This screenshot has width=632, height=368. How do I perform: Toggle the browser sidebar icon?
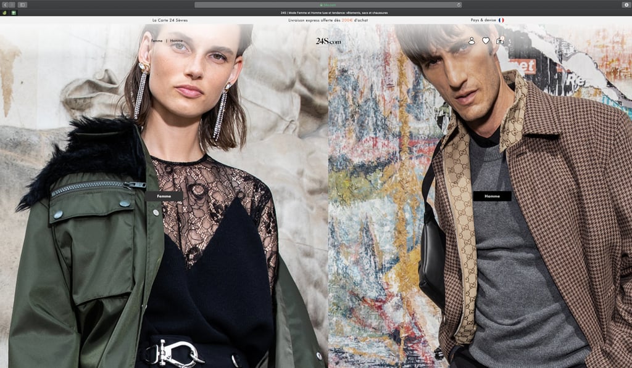click(x=23, y=5)
